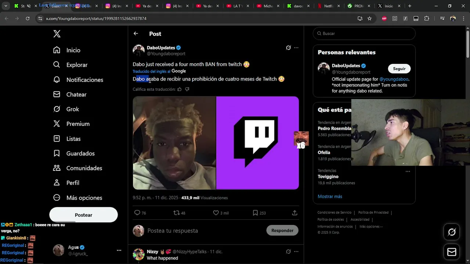
Task: Open more options on NizzyHypeTalks reply
Action: click(296, 252)
